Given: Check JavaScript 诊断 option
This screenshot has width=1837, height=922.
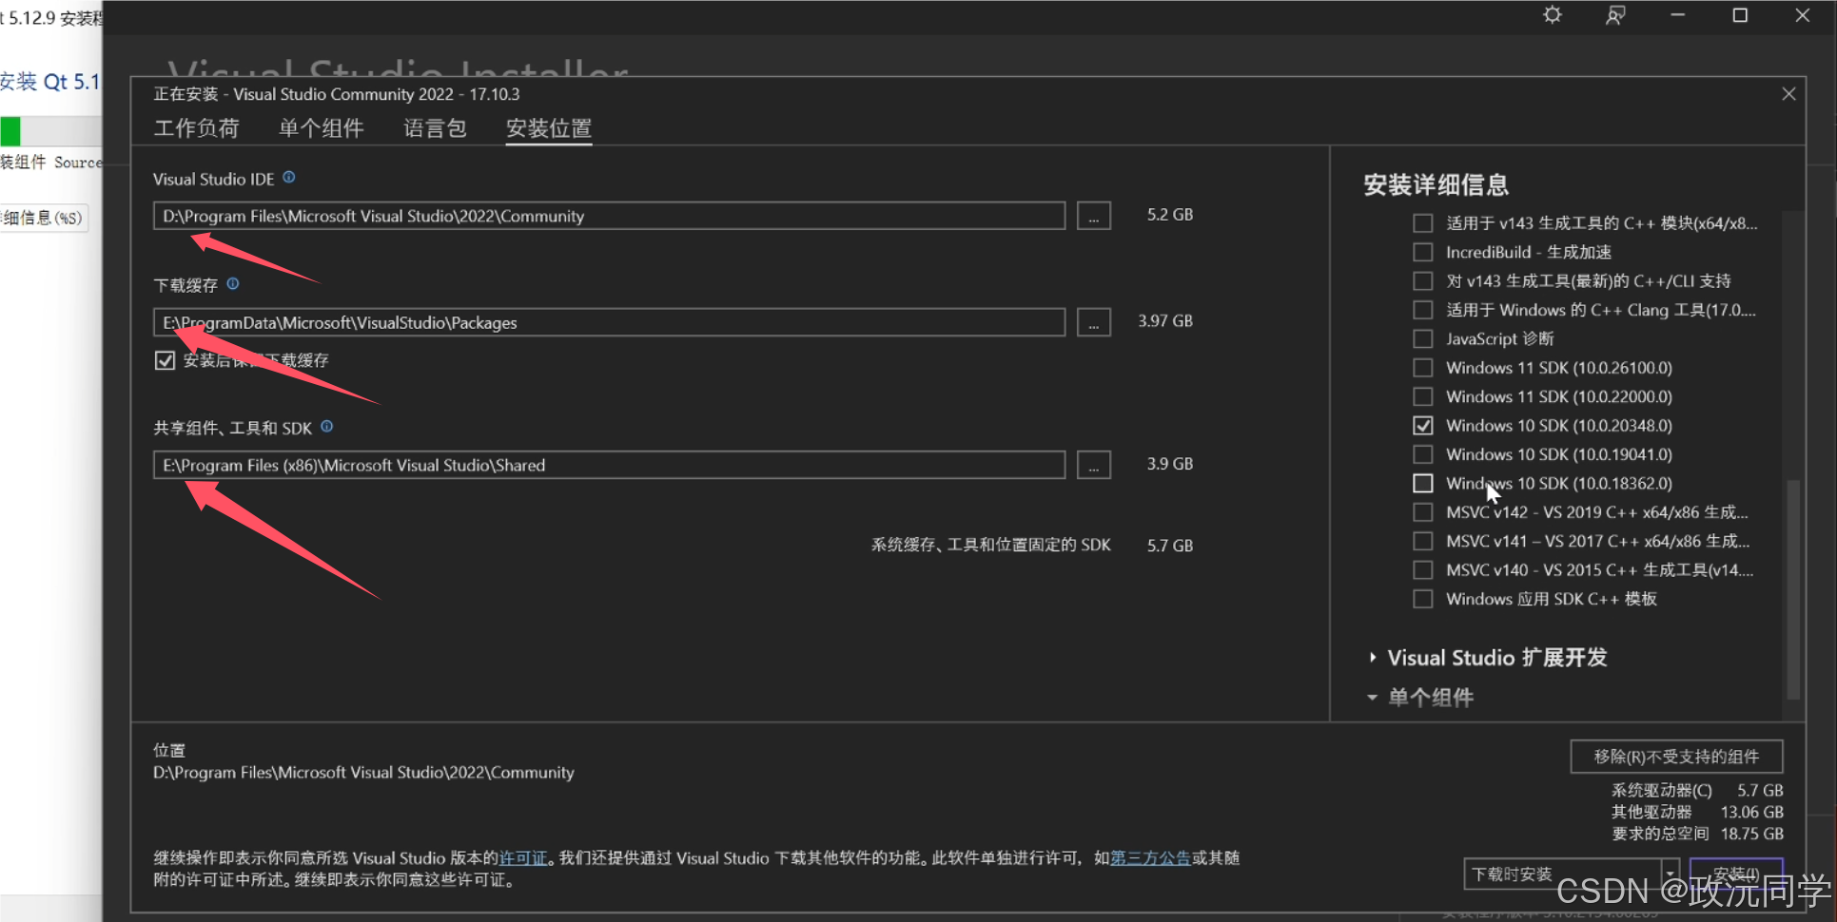Looking at the screenshot, I should pos(1422,338).
